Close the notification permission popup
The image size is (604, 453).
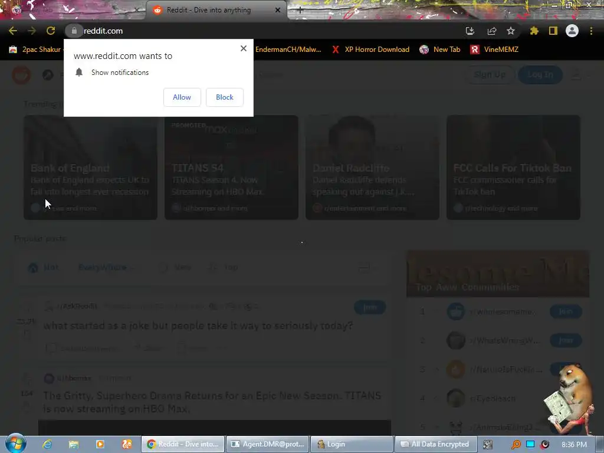(x=244, y=48)
